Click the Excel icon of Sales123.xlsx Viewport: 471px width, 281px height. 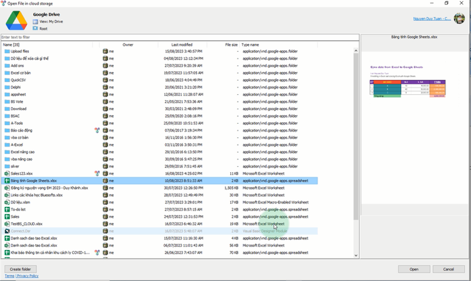(x=7, y=173)
